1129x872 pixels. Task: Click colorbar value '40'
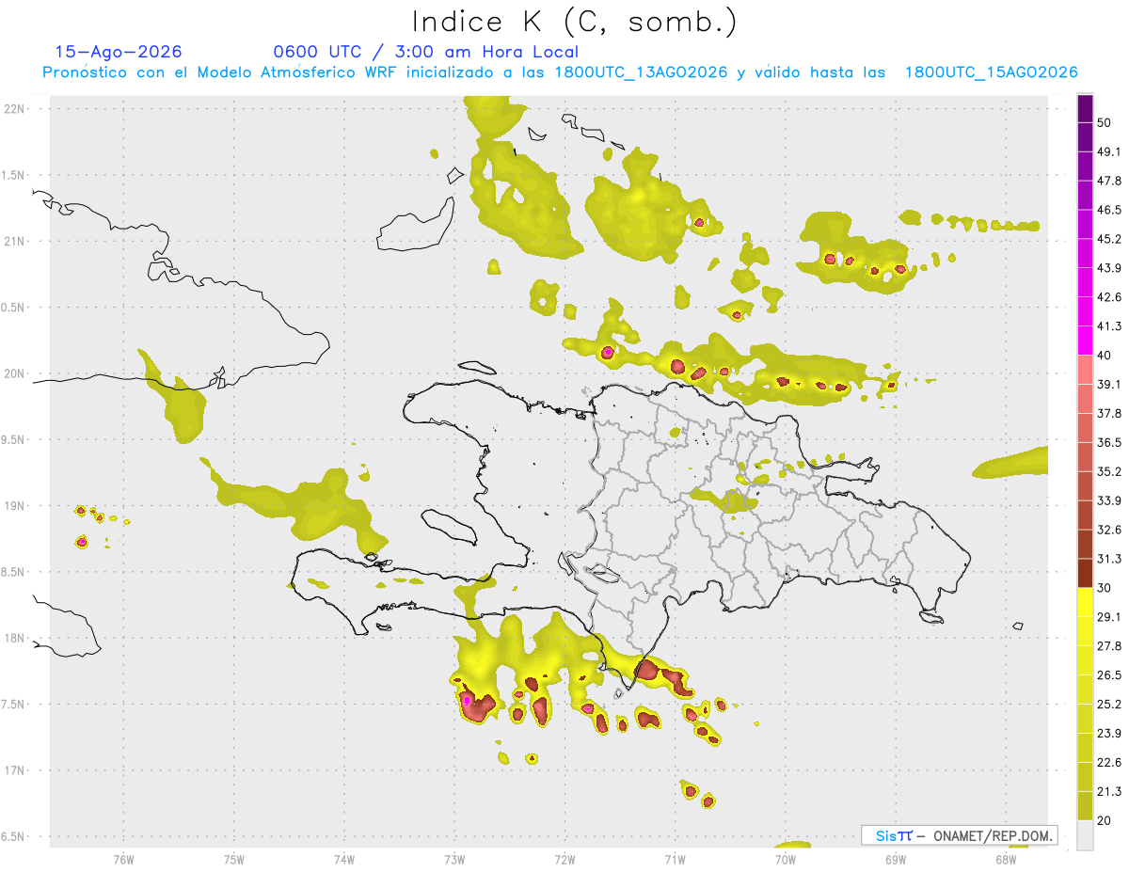point(1105,356)
